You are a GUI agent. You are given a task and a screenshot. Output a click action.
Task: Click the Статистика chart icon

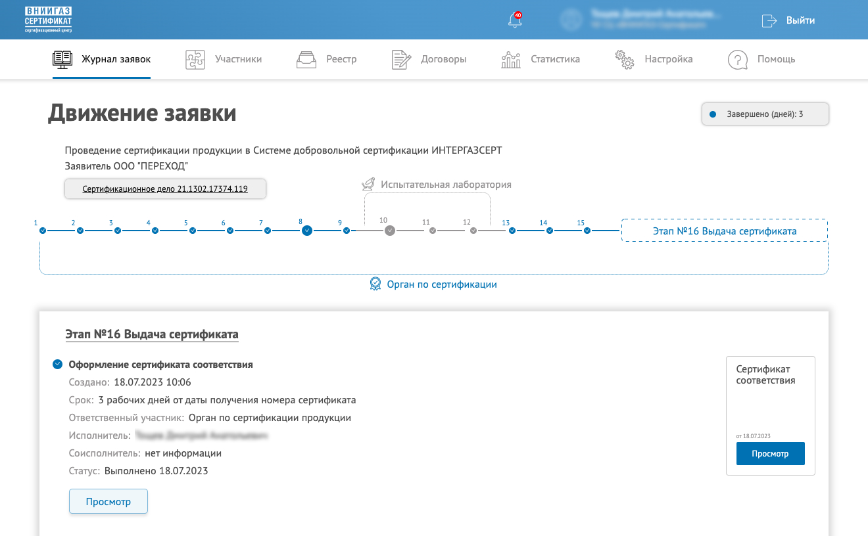tap(511, 59)
